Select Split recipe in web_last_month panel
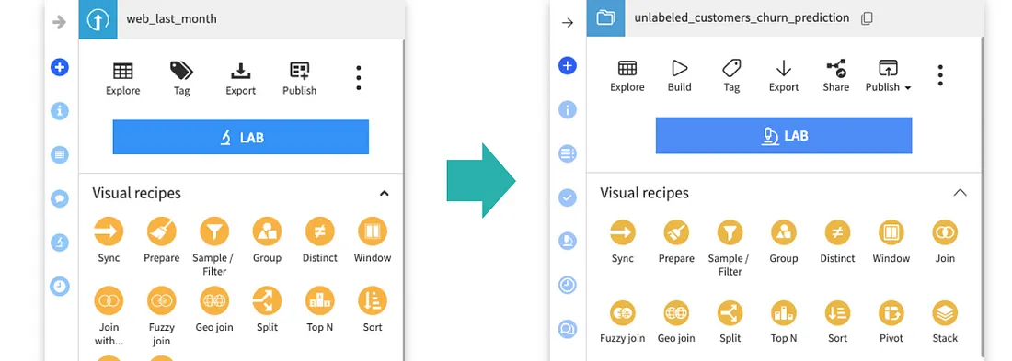The width and height of the screenshot is (1012, 361). (267, 301)
